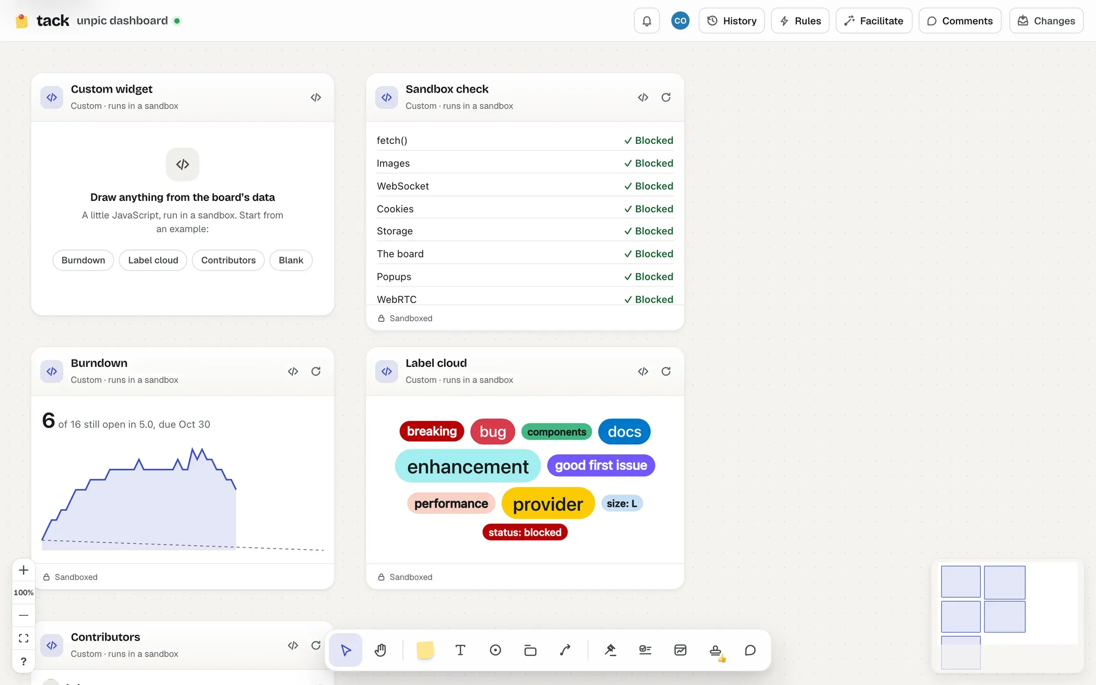This screenshot has height=685, width=1096.
Task: Click the enhancement label in cloud
Action: point(468,466)
